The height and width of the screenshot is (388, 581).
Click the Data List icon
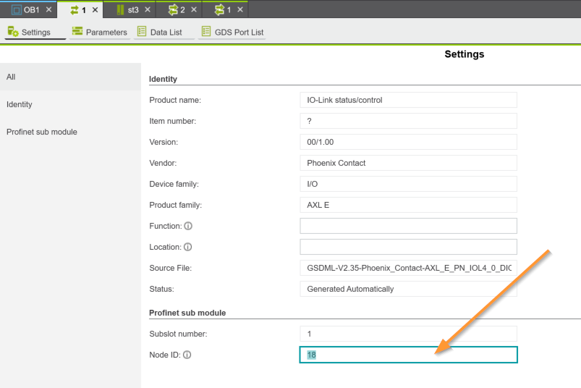coord(142,32)
